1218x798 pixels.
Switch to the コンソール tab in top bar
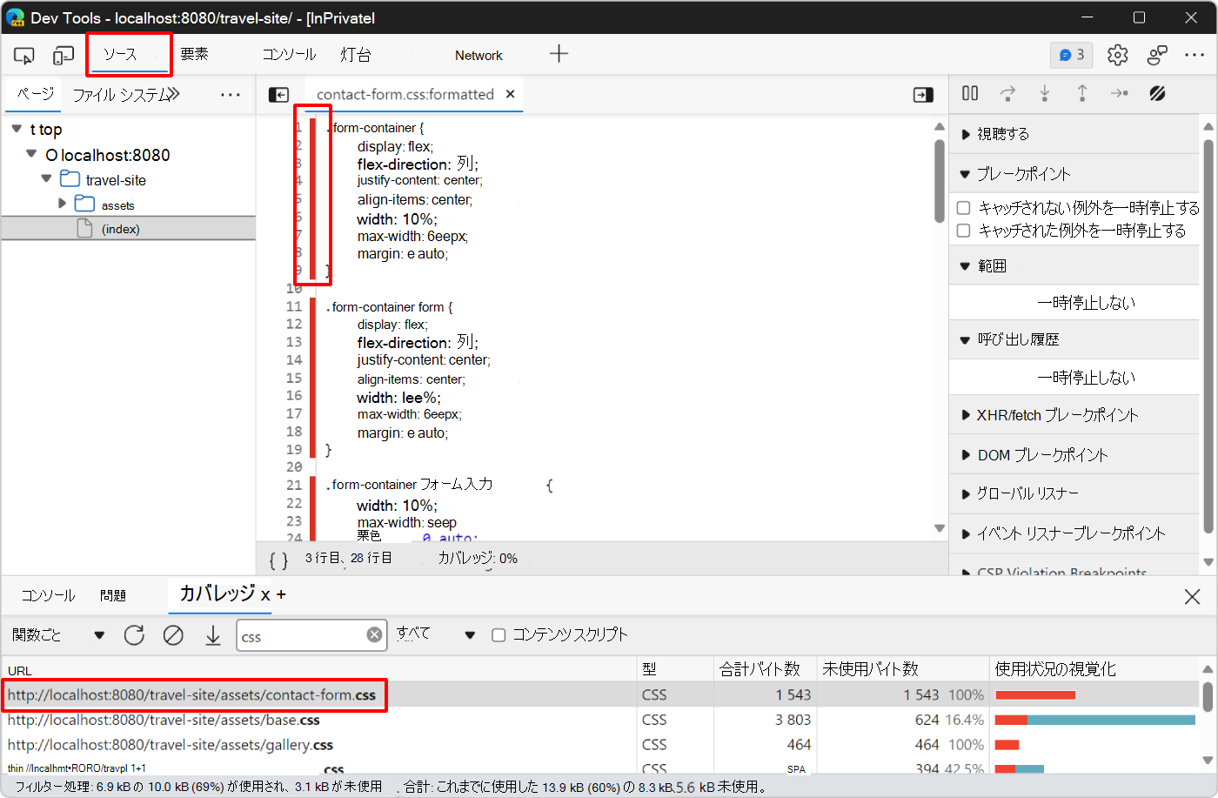click(289, 55)
